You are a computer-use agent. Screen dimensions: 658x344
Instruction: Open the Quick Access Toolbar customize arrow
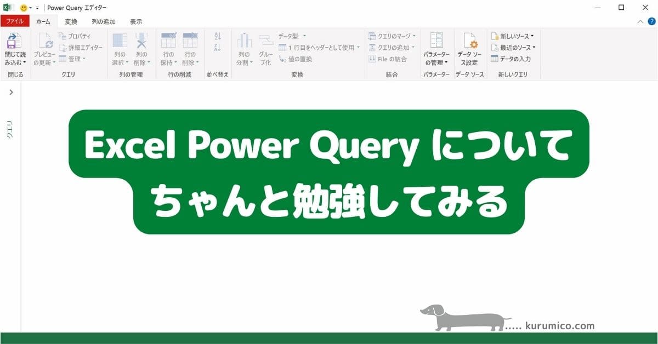[x=37, y=8]
